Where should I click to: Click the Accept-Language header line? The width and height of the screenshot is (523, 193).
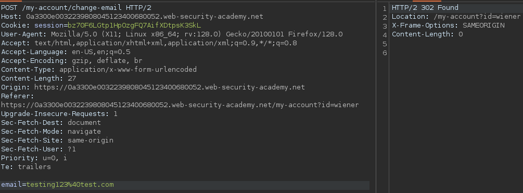(x=66, y=52)
